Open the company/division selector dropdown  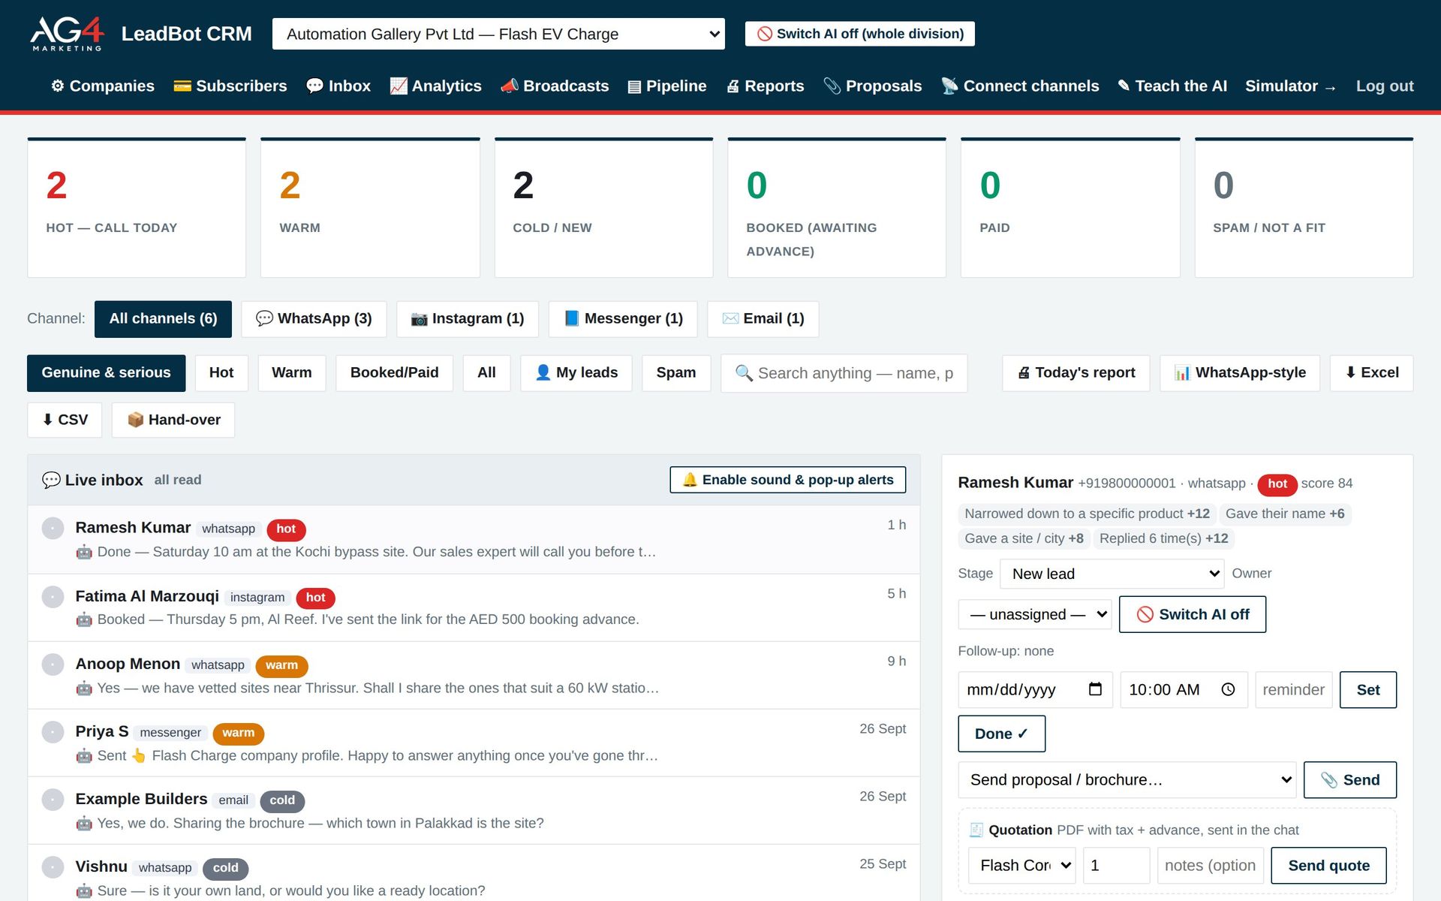pos(498,34)
